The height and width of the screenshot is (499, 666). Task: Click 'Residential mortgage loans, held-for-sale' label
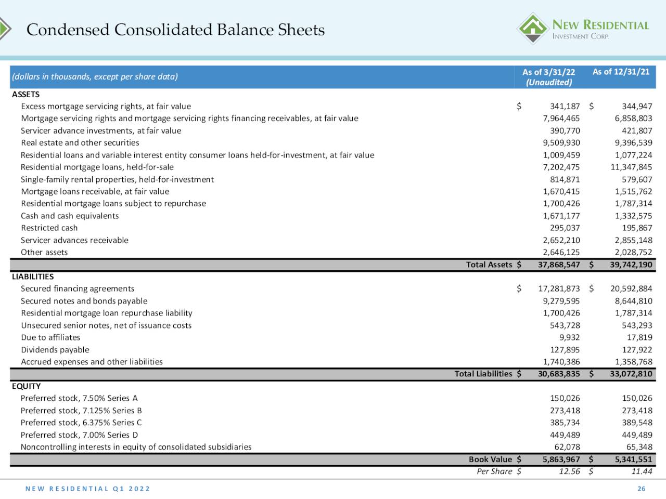97,167
